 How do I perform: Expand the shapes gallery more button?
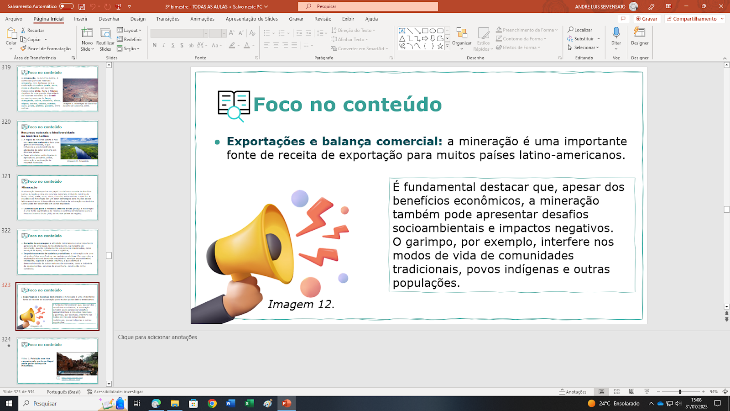click(x=447, y=46)
